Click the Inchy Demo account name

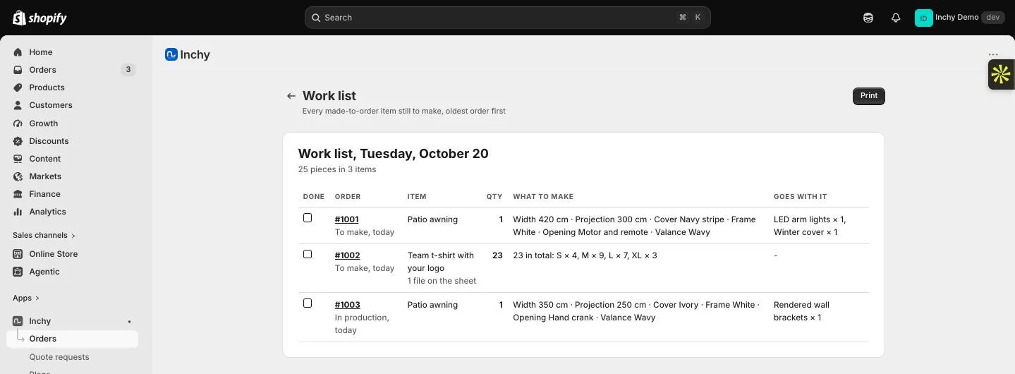(956, 18)
